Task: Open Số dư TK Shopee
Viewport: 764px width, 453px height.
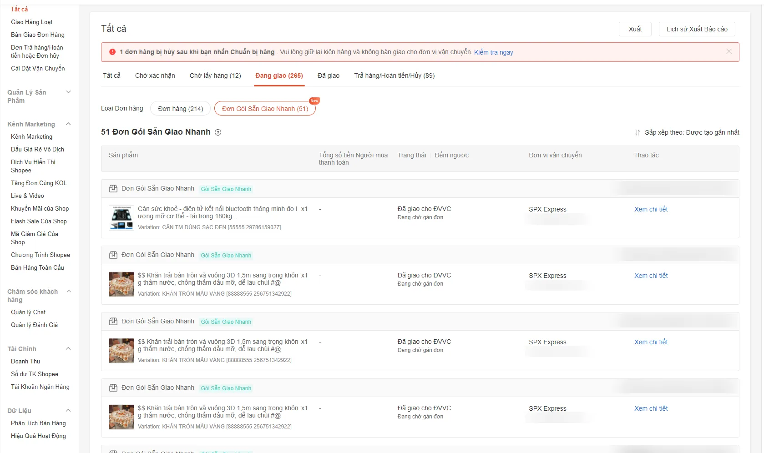Action: [35, 374]
